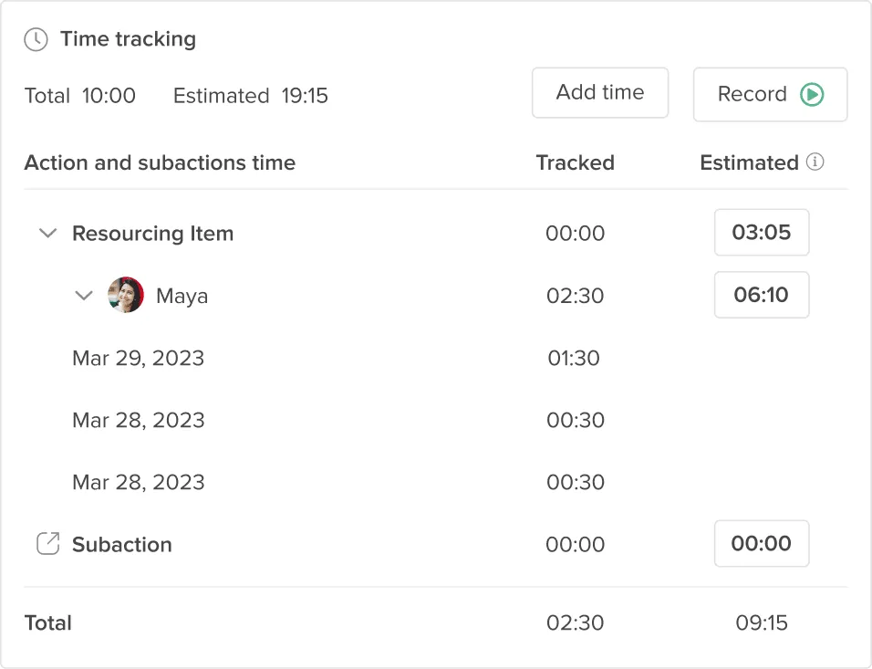Collapse the Resourcing Item chevron

point(47,233)
